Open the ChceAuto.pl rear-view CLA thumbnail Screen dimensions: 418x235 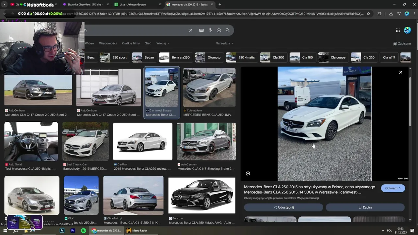point(133,195)
